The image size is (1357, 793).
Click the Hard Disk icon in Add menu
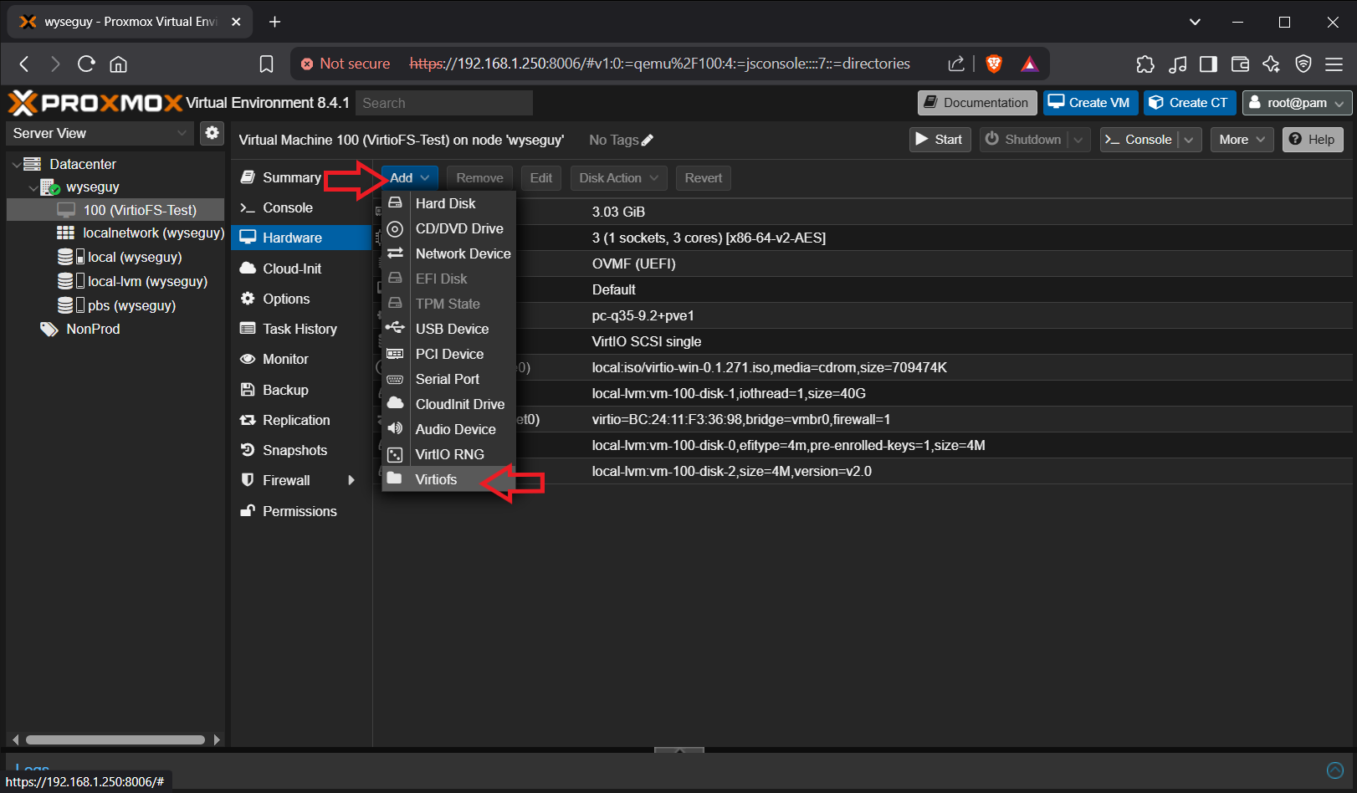(x=395, y=203)
